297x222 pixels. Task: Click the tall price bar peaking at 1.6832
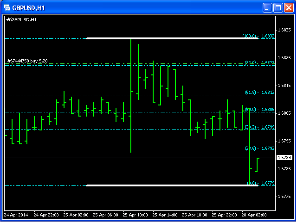point(131,96)
